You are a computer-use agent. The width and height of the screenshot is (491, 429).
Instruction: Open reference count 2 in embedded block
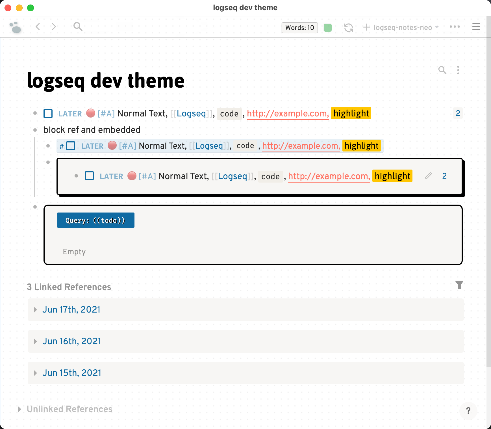click(x=444, y=176)
